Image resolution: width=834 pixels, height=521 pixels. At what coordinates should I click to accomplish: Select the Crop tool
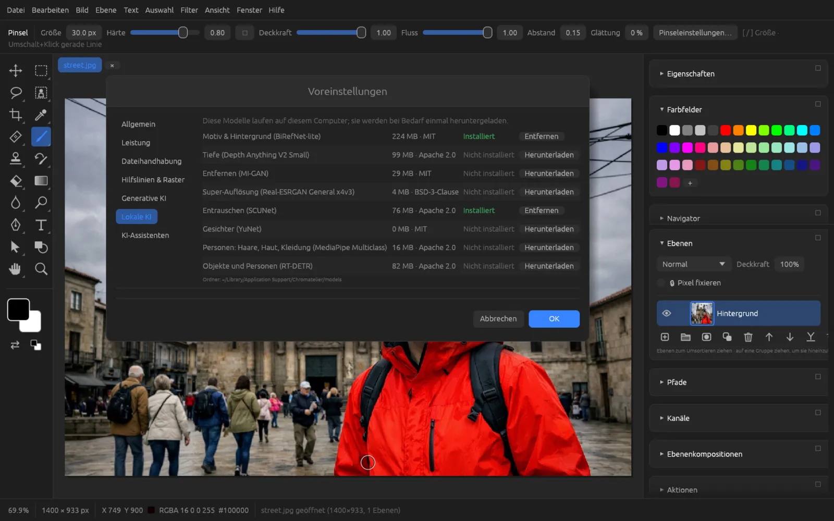point(16,115)
